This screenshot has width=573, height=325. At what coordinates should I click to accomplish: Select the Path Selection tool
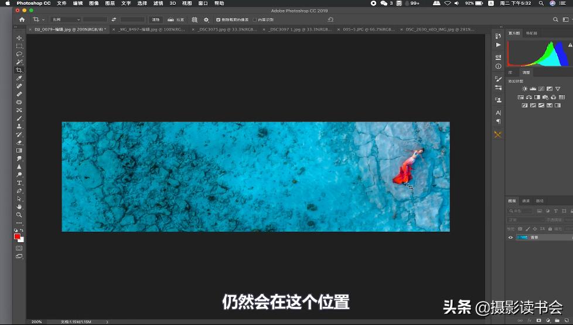click(x=19, y=199)
